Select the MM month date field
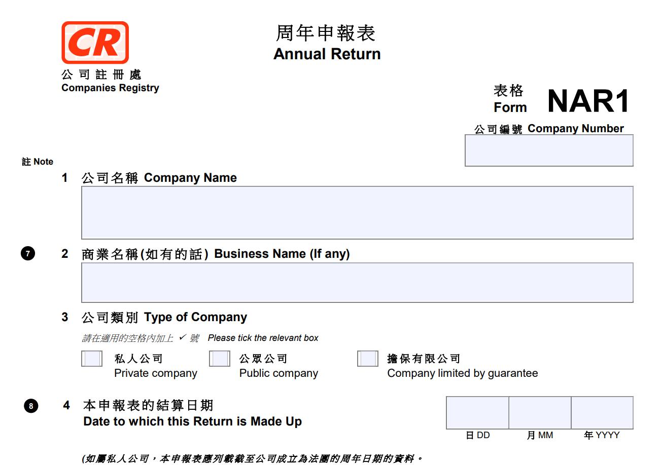Viewport: 661px width, 465px height. point(540,413)
